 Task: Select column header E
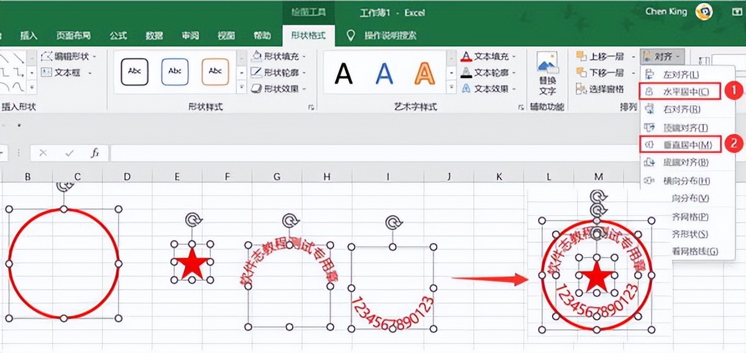(177, 177)
